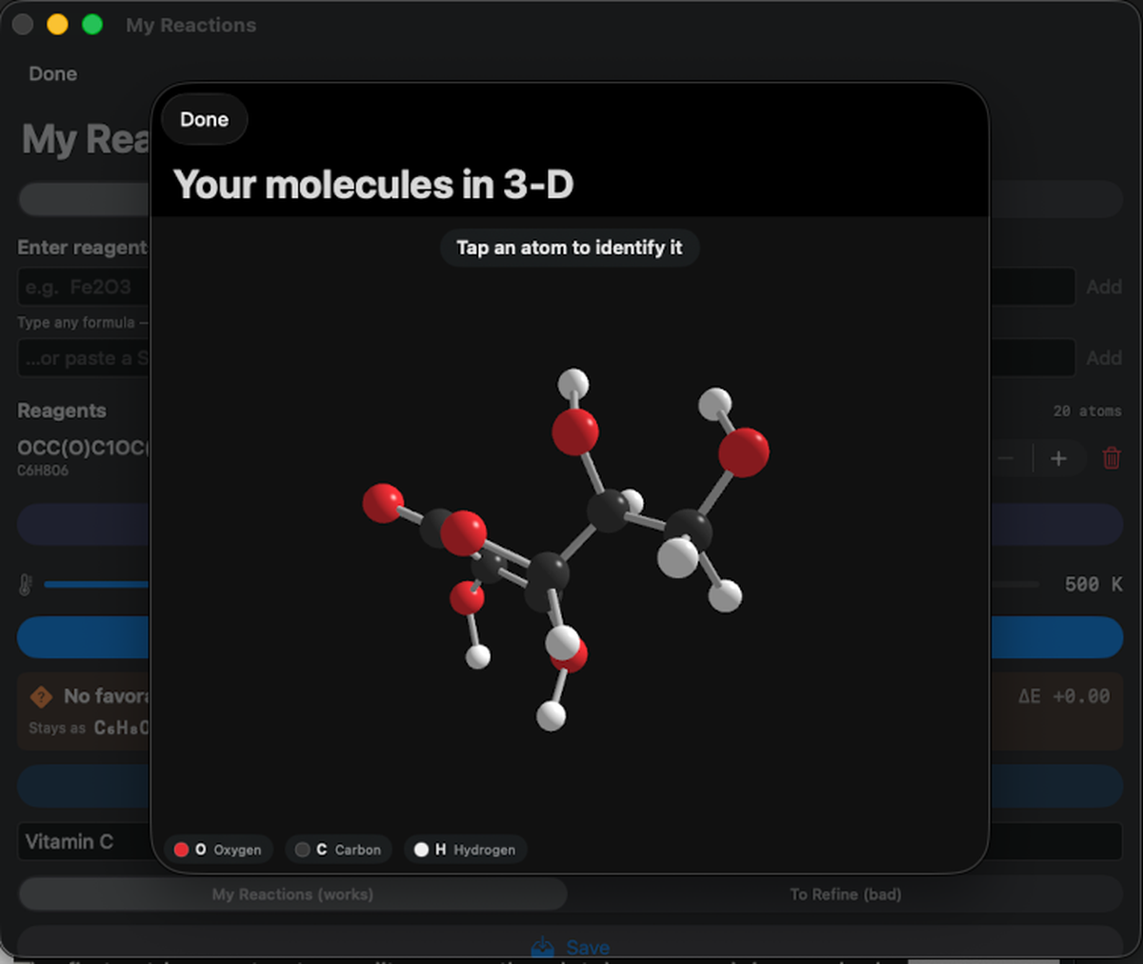
Task: Click the 'Your molecules in 3-D' heading
Action: (373, 185)
